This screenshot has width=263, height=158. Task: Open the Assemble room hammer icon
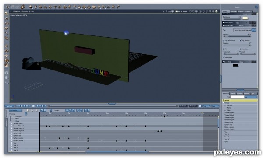23,7
